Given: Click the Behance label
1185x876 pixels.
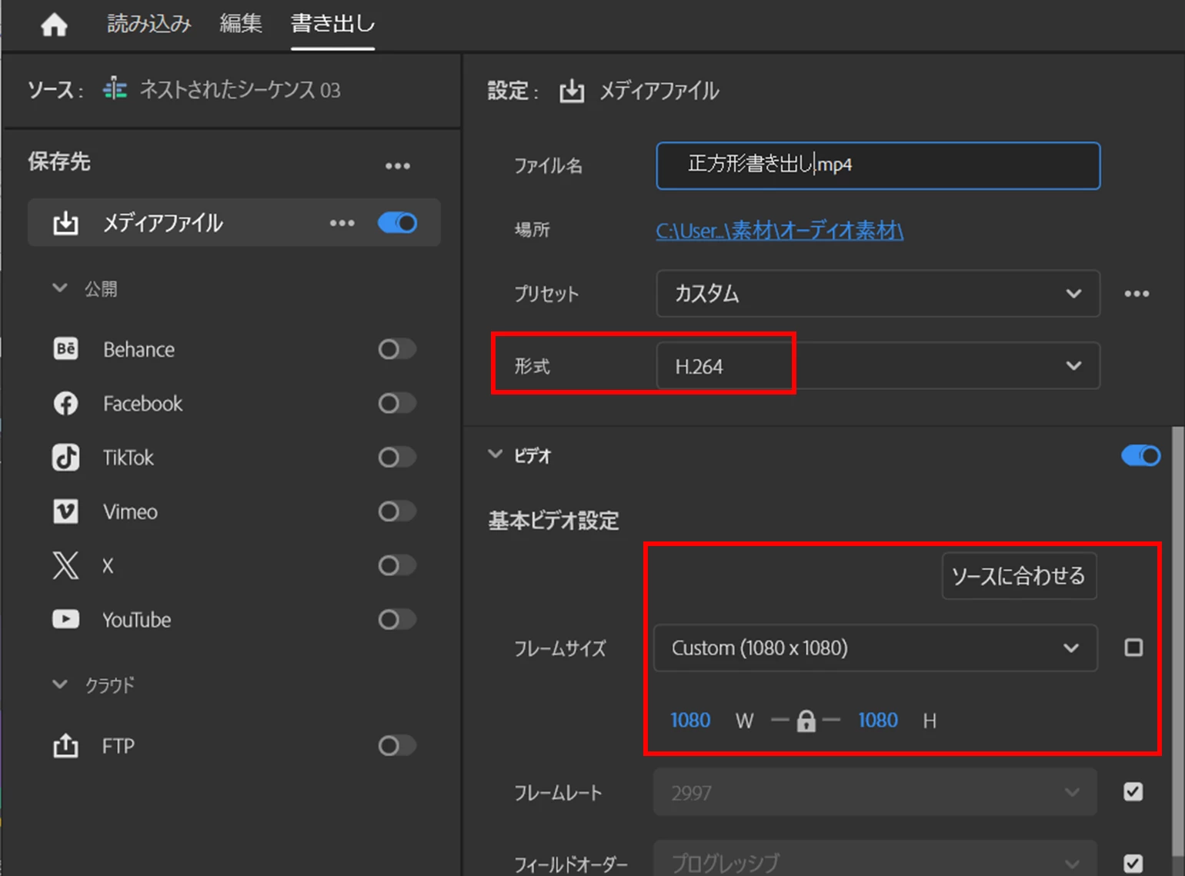Looking at the screenshot, I should [139, 350].
